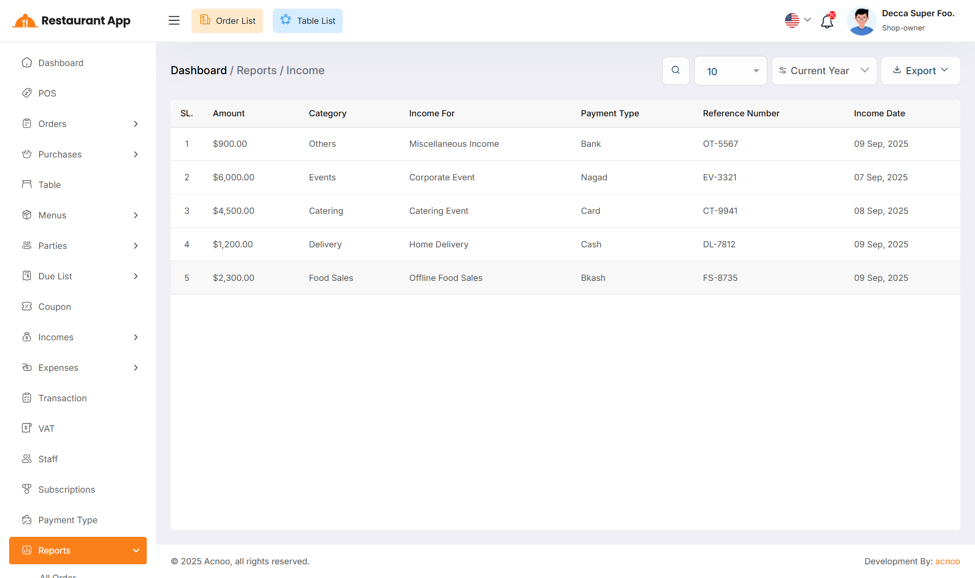Screen dimensions: 975x578
Task: Expand the Orders submenu
Action: click(136, 124)
